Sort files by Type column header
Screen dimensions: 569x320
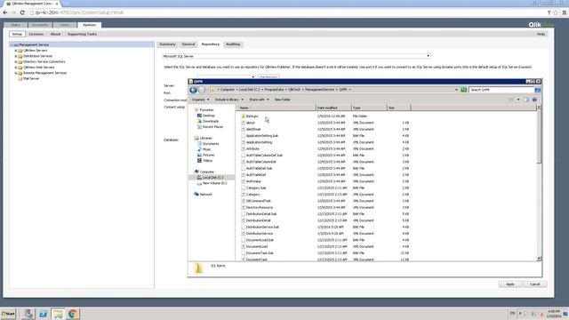(369, 108)
